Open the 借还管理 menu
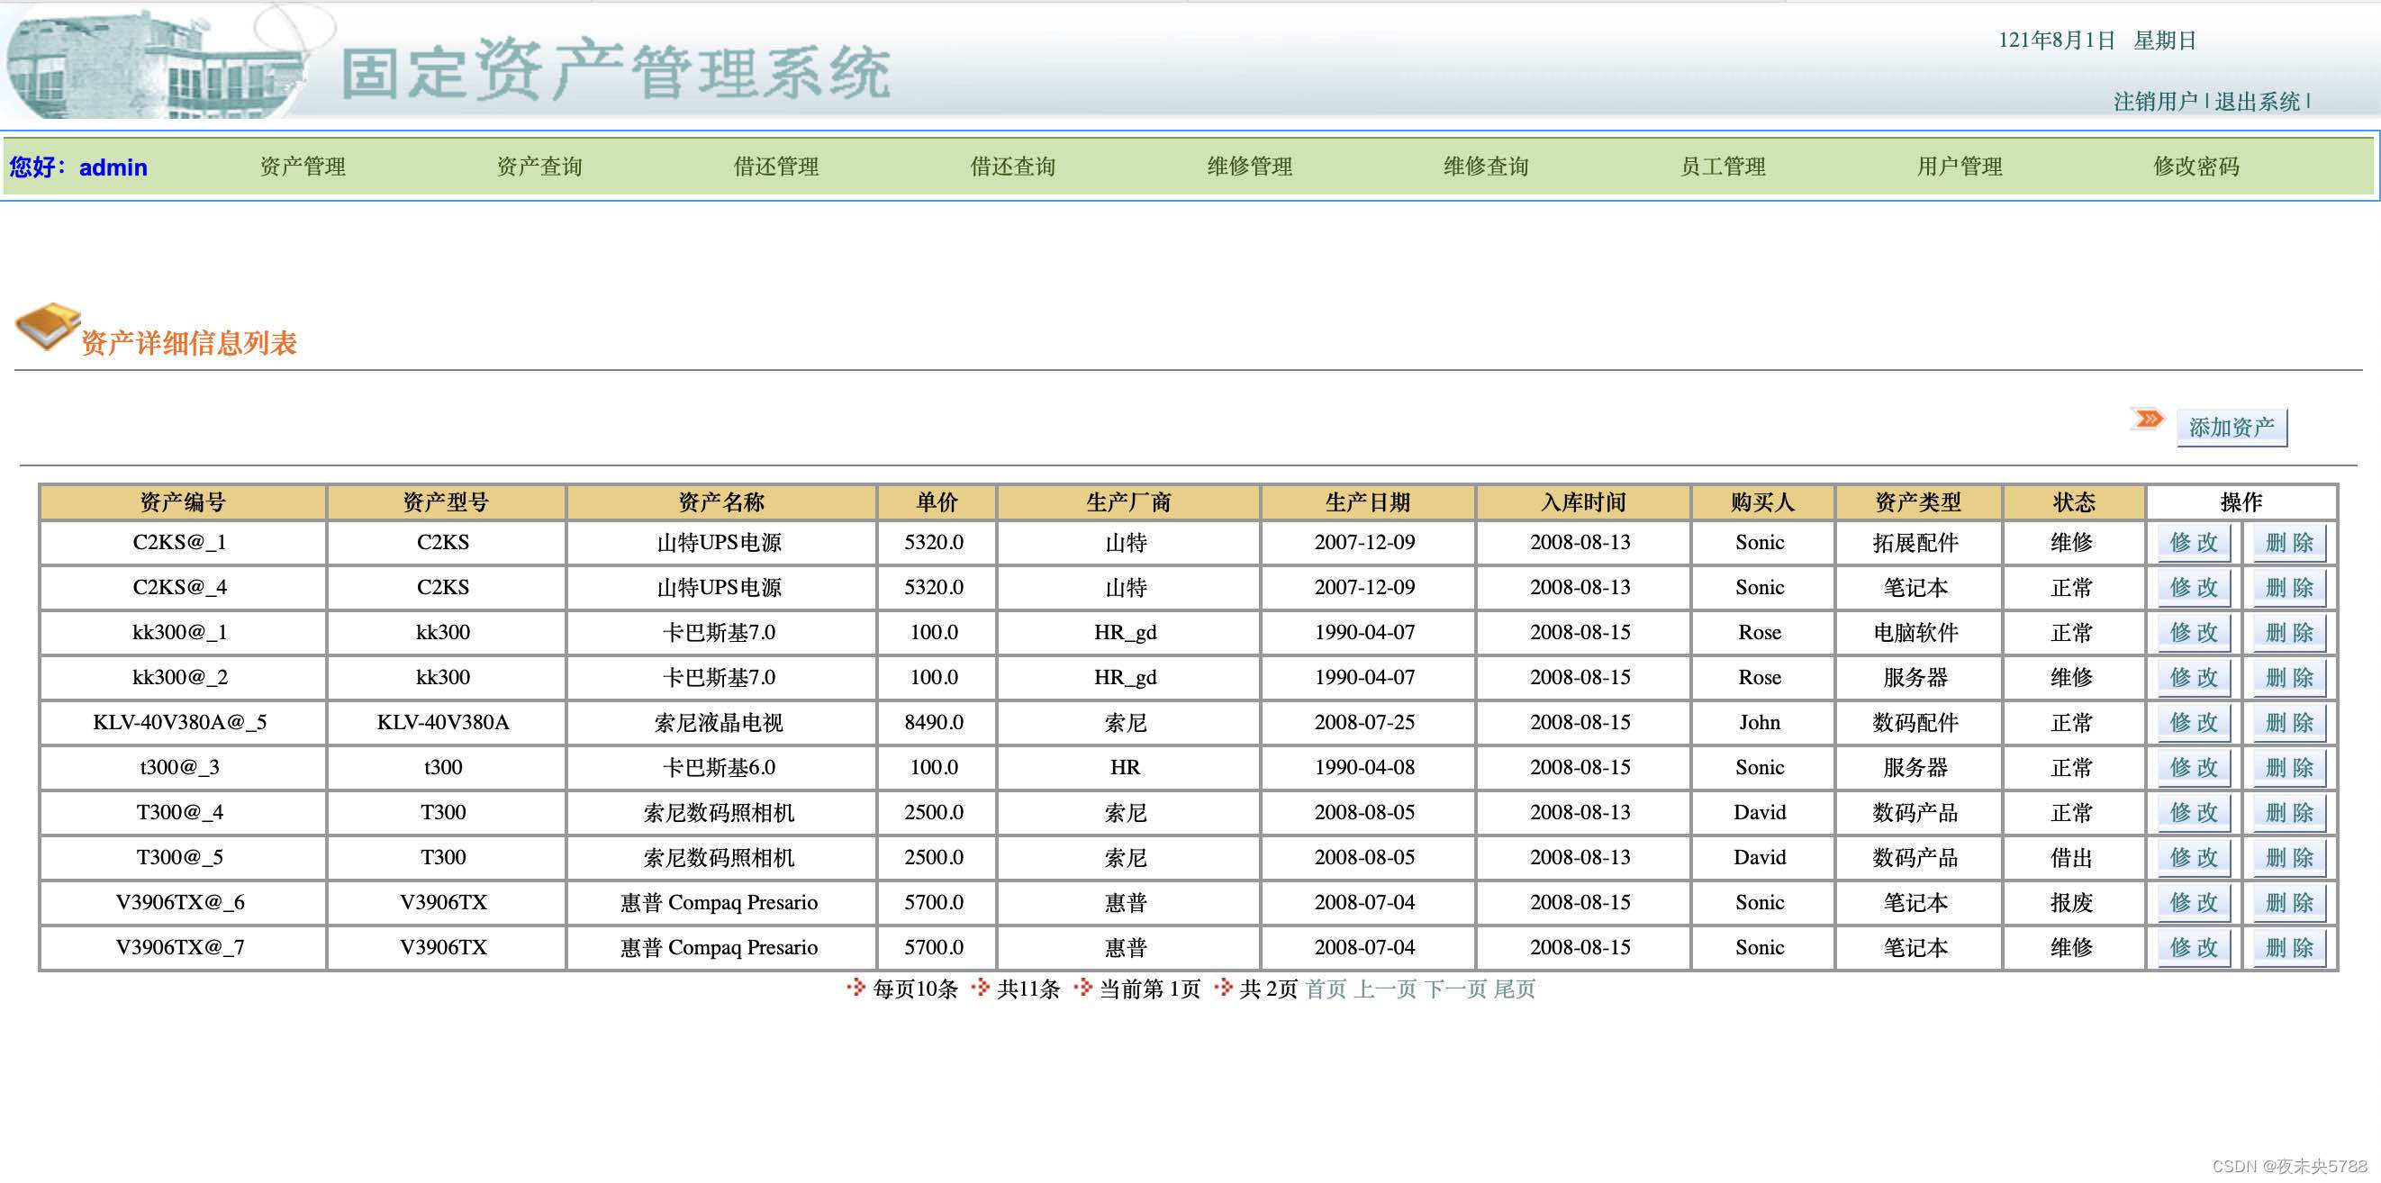 coord(775,167)
